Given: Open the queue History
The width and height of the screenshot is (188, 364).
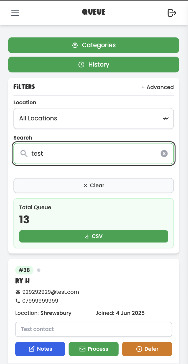Looking at the screenshot, I should point(94,65).
